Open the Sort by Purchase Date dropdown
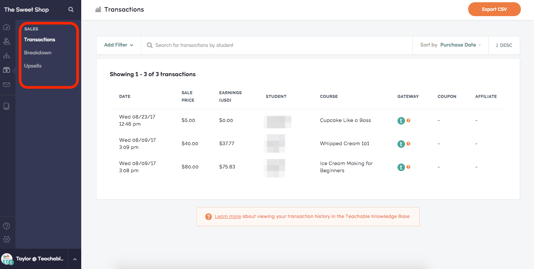 451,45
